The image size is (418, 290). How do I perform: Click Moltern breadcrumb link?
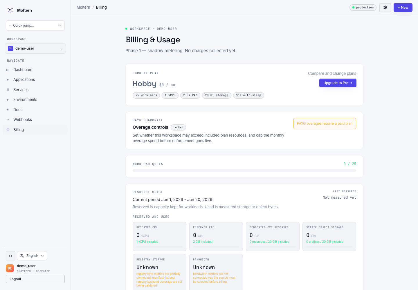pos(83,8)
